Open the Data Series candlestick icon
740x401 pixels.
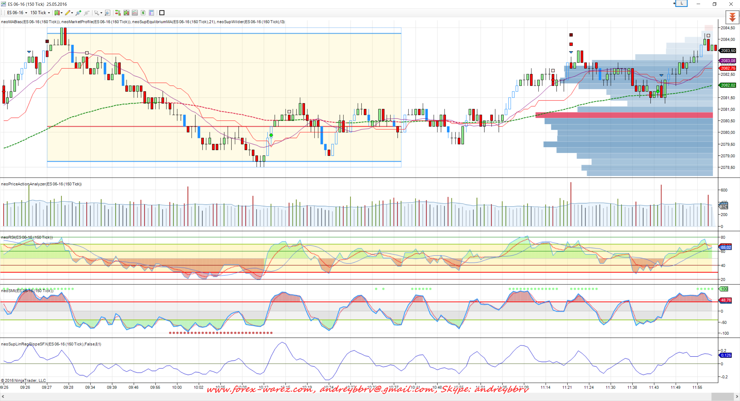click(x=126, y=13)
